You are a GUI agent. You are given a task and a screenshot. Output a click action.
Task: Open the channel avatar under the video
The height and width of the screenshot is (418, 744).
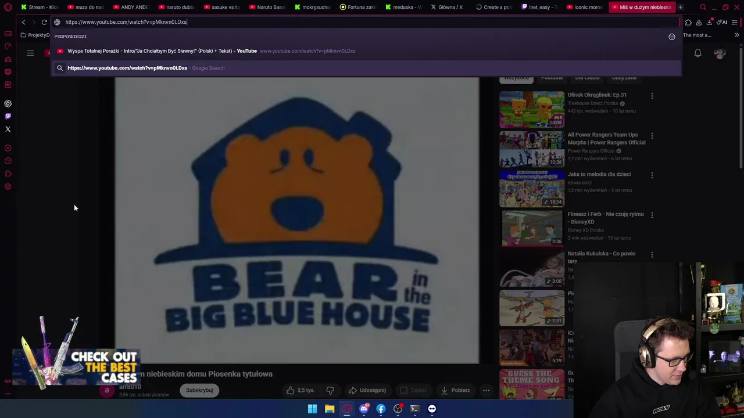[x=107, y=390]
